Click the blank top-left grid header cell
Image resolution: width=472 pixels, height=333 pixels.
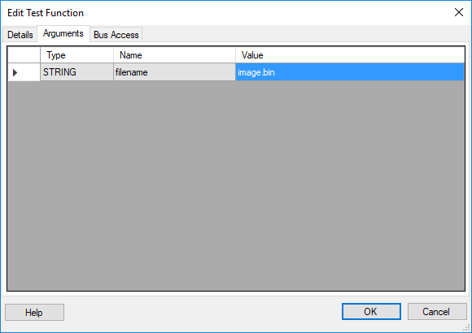coord(24,55)
